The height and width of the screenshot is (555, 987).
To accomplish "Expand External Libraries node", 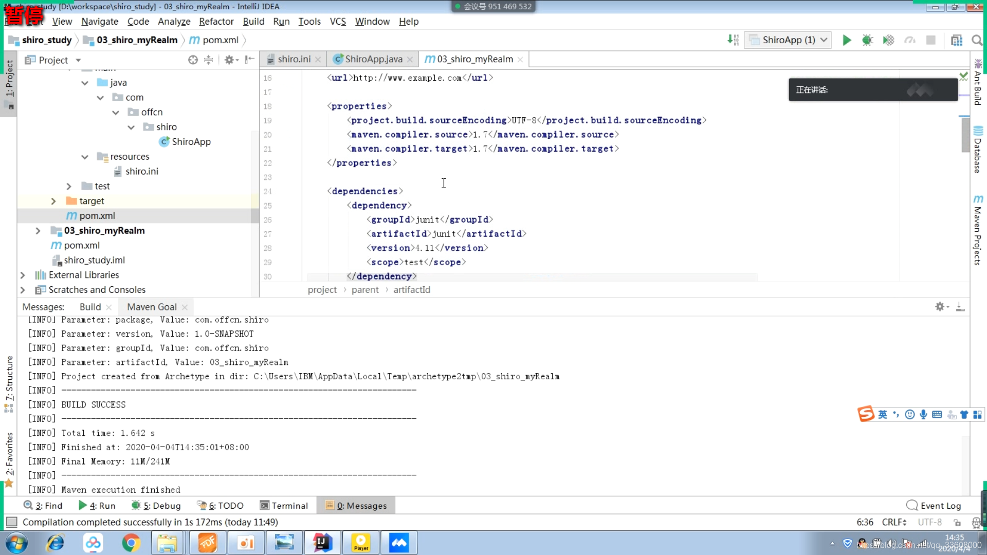I will 23,275.
